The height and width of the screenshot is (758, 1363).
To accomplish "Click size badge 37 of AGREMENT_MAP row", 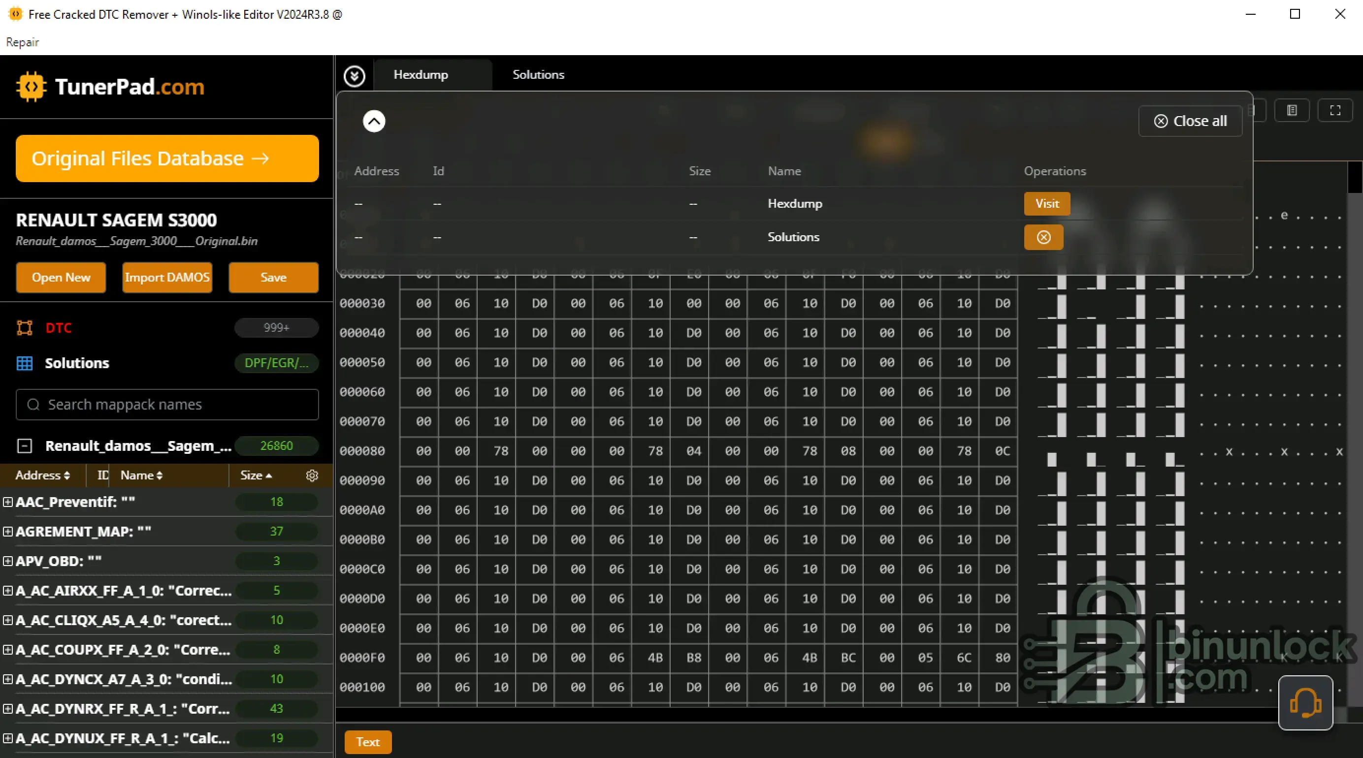I will coord(277,532).
